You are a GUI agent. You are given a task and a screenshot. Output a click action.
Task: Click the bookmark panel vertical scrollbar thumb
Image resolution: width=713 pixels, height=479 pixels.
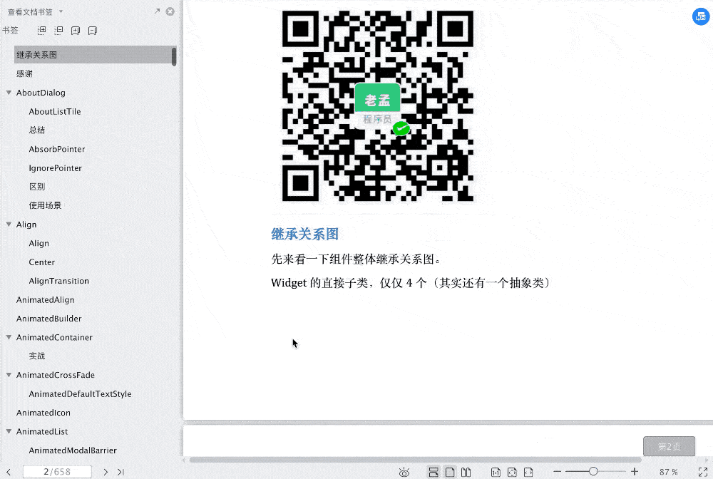click(x=174, y=57)
